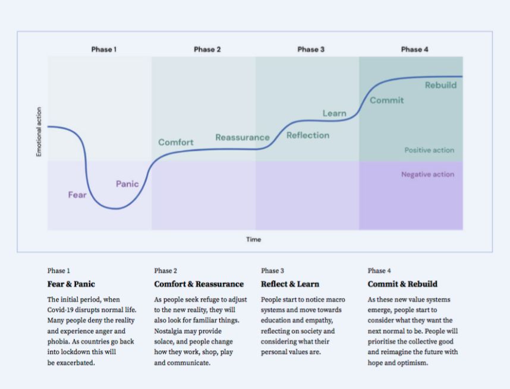Select the Fear label on the curve
This screenshot has height=389, width=510.
coord(77,195)
